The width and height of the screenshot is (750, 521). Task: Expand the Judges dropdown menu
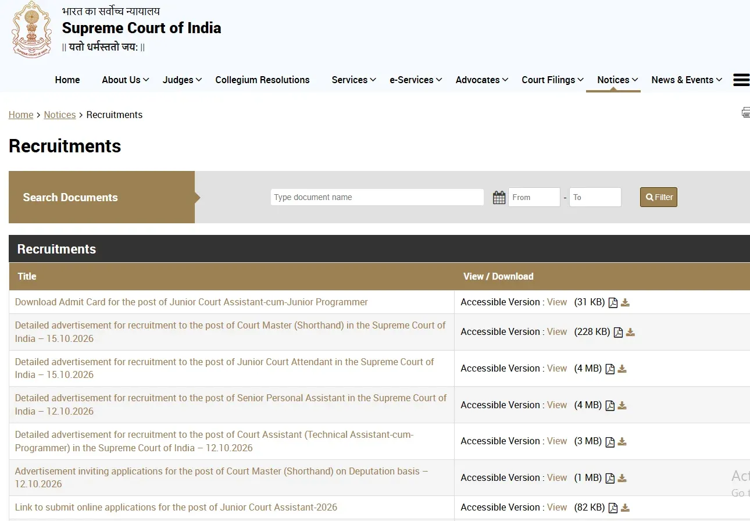[183, 80]
